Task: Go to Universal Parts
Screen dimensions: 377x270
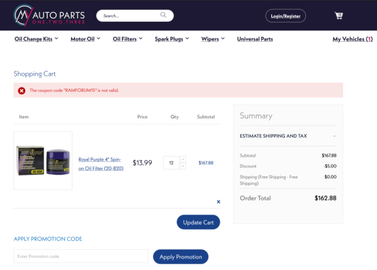Action: pos(255,39)
